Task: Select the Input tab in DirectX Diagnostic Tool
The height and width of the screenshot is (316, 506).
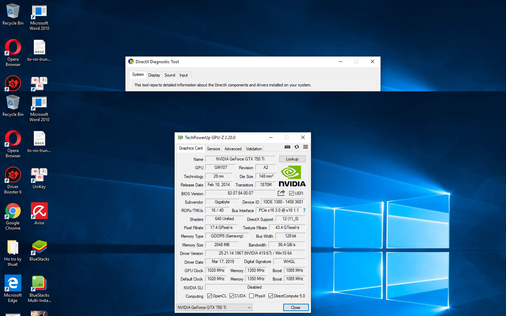Action: 183,75
